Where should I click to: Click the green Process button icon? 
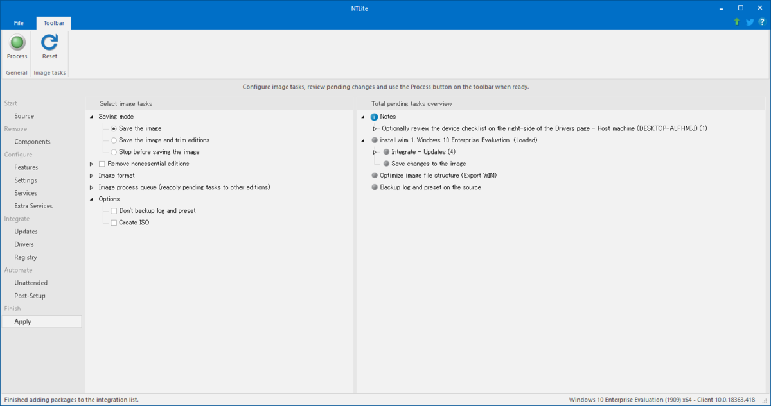tap(17, 43)
